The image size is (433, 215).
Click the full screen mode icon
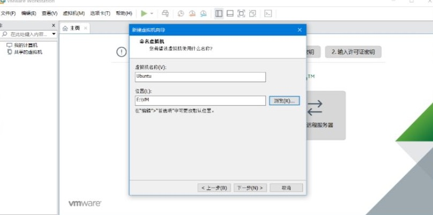(x=241, y=13)
